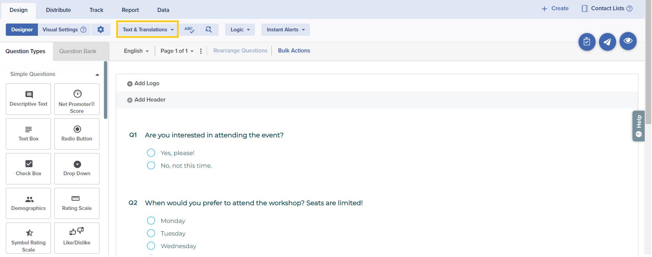652x257 pixels.
Task: Select the 'No, not this time.' option
Action: click(151, 165)
